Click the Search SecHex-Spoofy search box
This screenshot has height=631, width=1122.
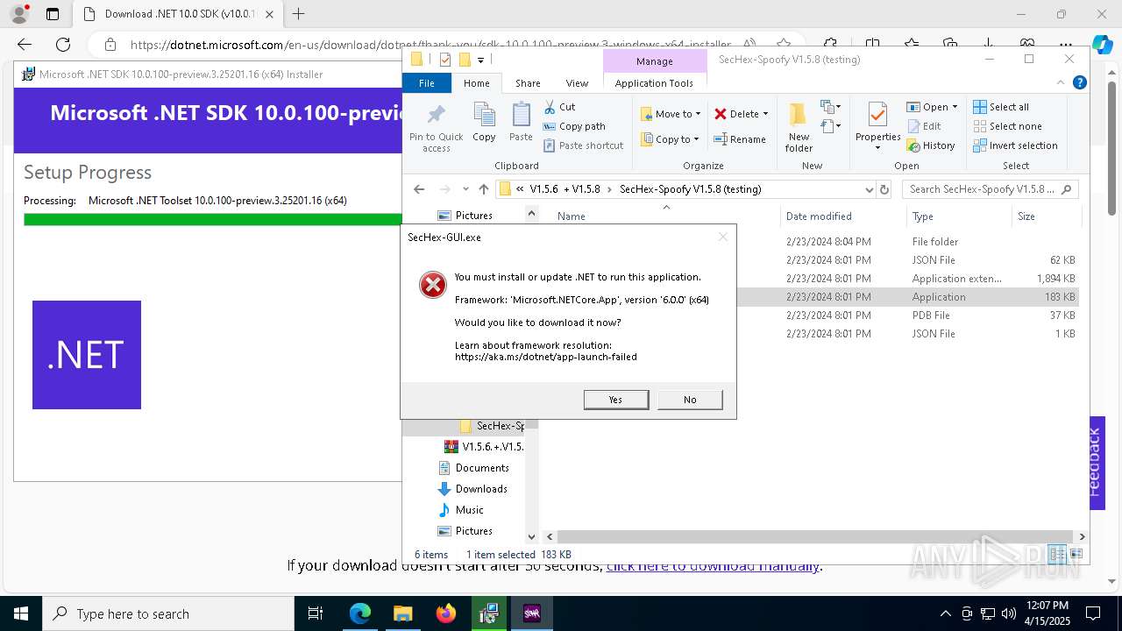(x=989, y=189)
